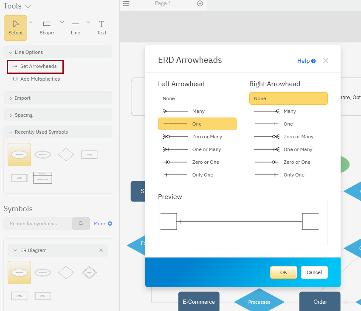Open the Shape tool dropdown arrow
Screen dimensions: 361x311
pyautogui.click(x=62, y=22)
